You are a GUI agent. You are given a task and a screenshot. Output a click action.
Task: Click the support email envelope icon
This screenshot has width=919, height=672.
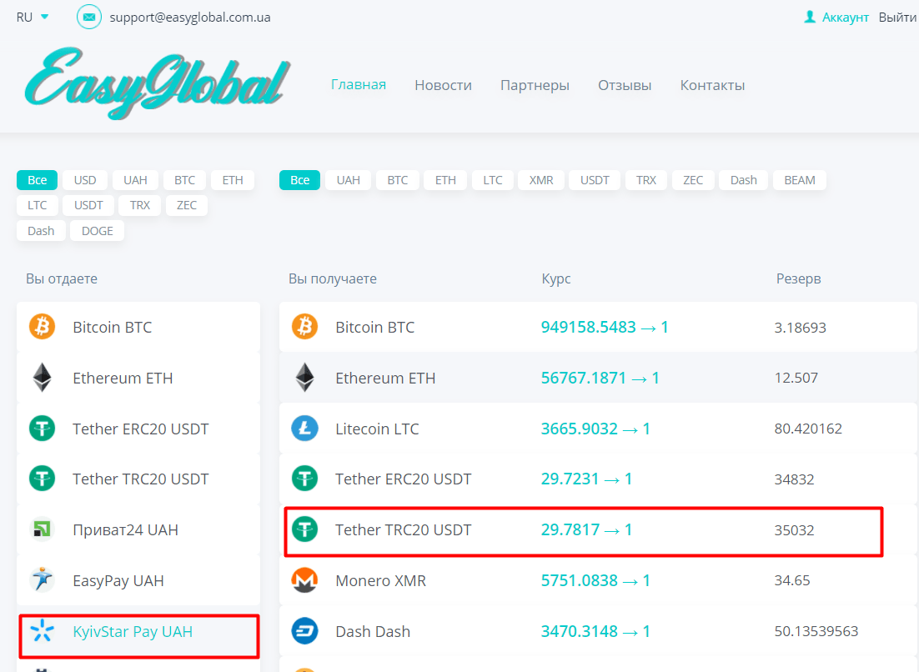tap(89, 17)
